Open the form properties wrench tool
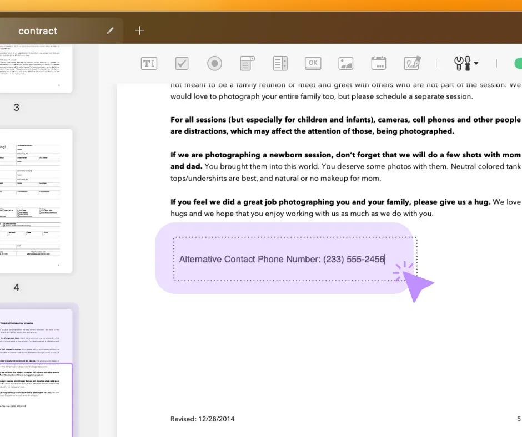 click(x=461, y=63)
